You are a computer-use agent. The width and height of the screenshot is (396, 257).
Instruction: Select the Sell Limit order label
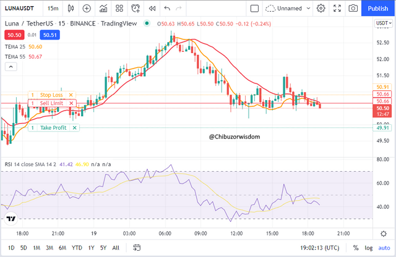tap(51, 103)
